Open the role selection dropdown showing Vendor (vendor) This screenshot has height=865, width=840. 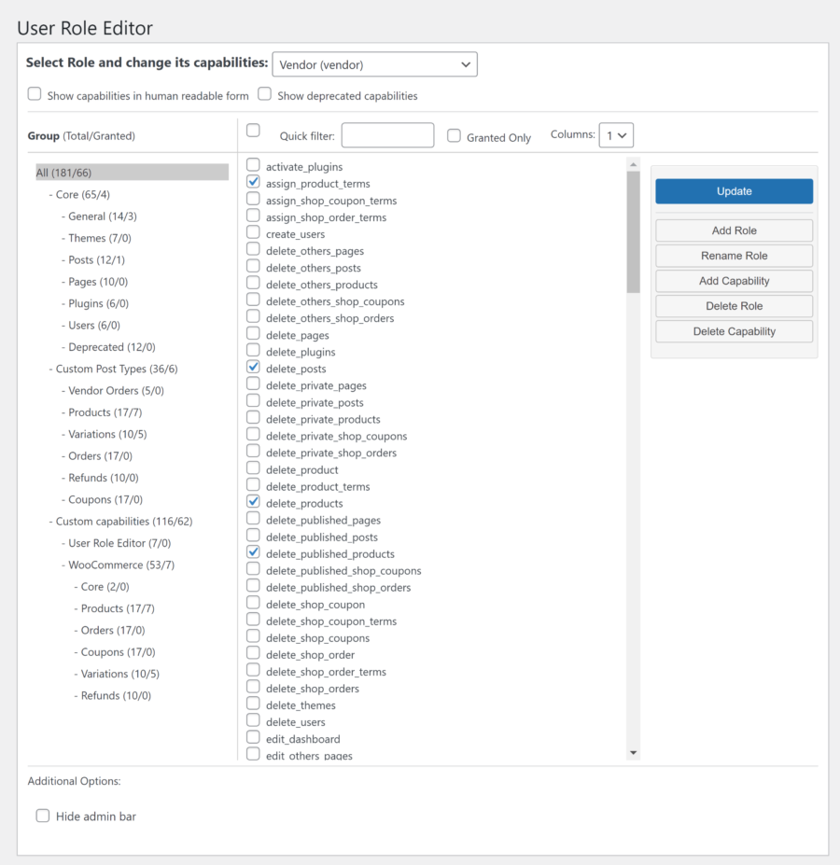coord(373,64)
